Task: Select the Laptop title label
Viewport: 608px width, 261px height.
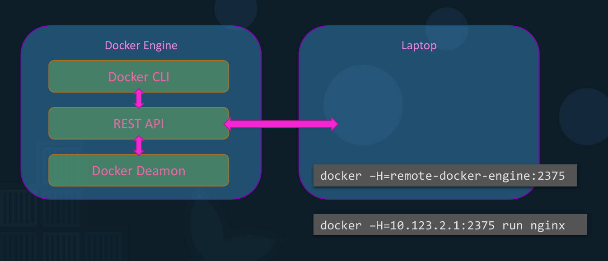Action: [x=419, y=45]
